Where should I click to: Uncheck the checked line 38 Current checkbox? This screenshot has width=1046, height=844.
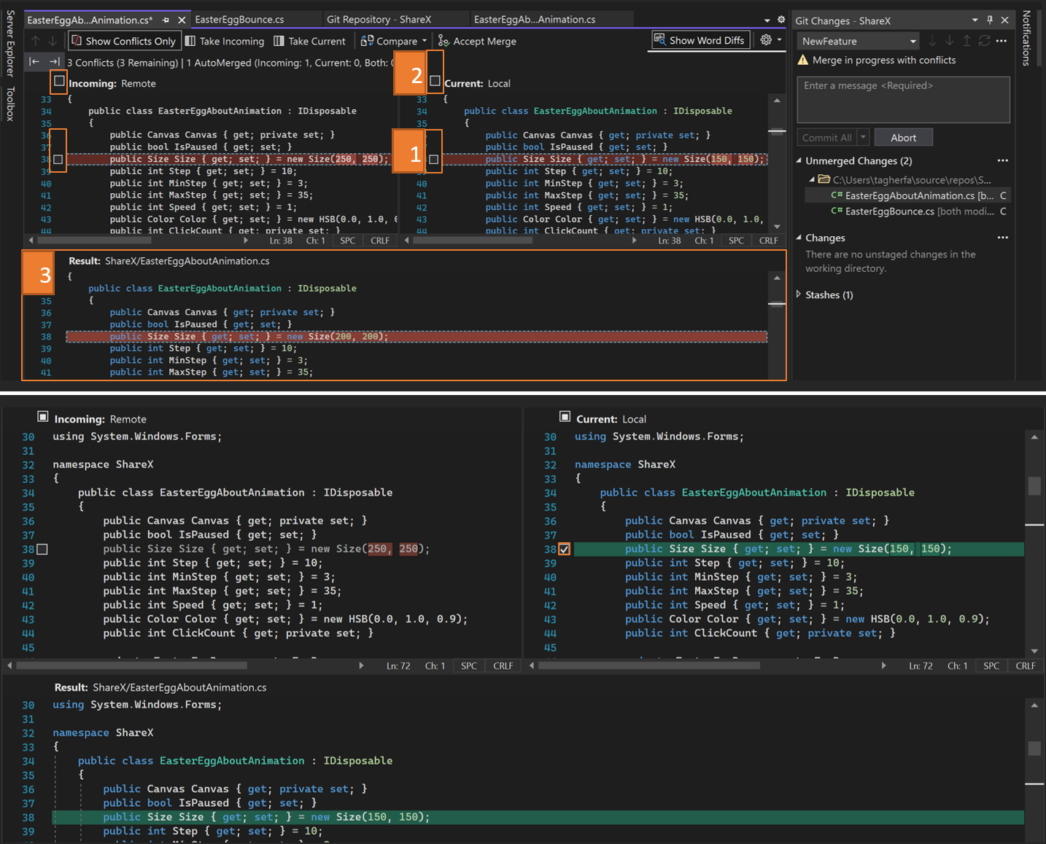pyautogui.click(x=564, y=550)
